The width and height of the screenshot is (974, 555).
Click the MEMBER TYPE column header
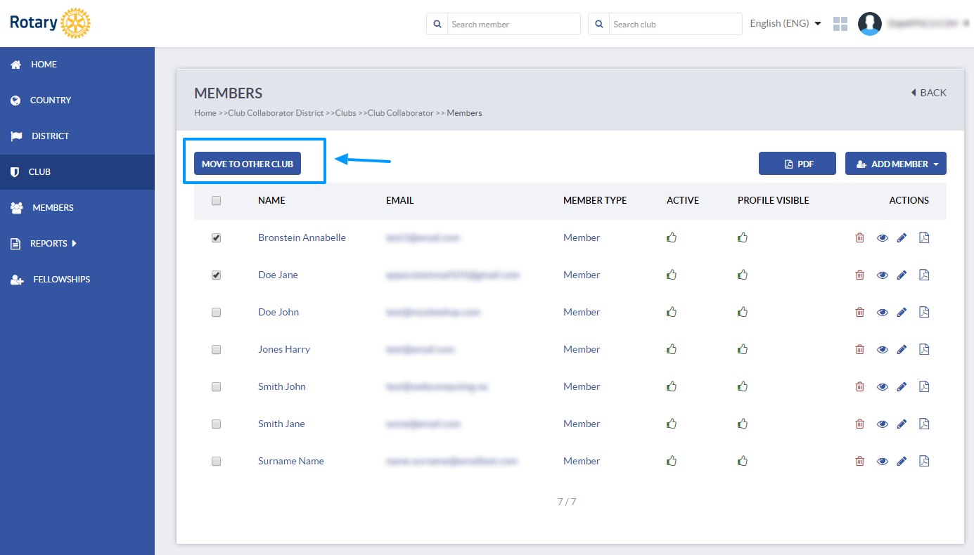595,200
